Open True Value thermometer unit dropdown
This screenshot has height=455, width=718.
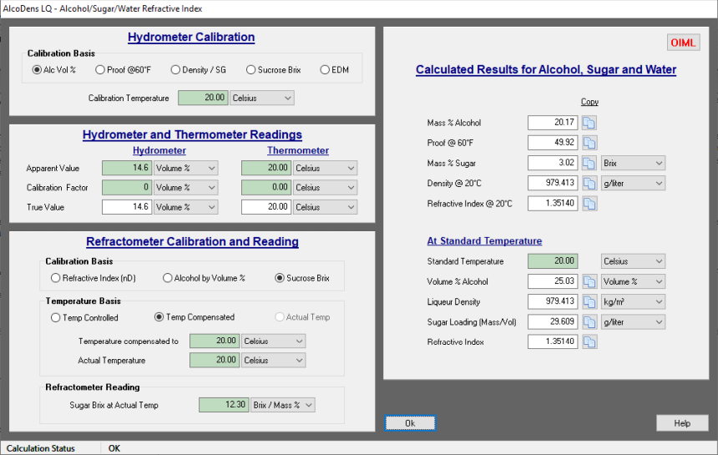[x=325, y=207]
